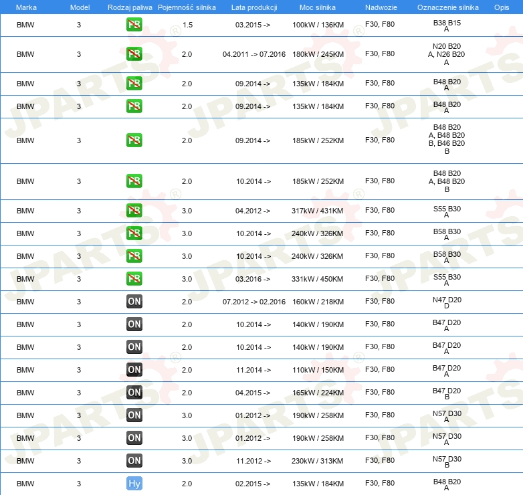Viewport: 523px width, 495px height.
Task: Click the Marka column header
Action: [x=25, y=7]
